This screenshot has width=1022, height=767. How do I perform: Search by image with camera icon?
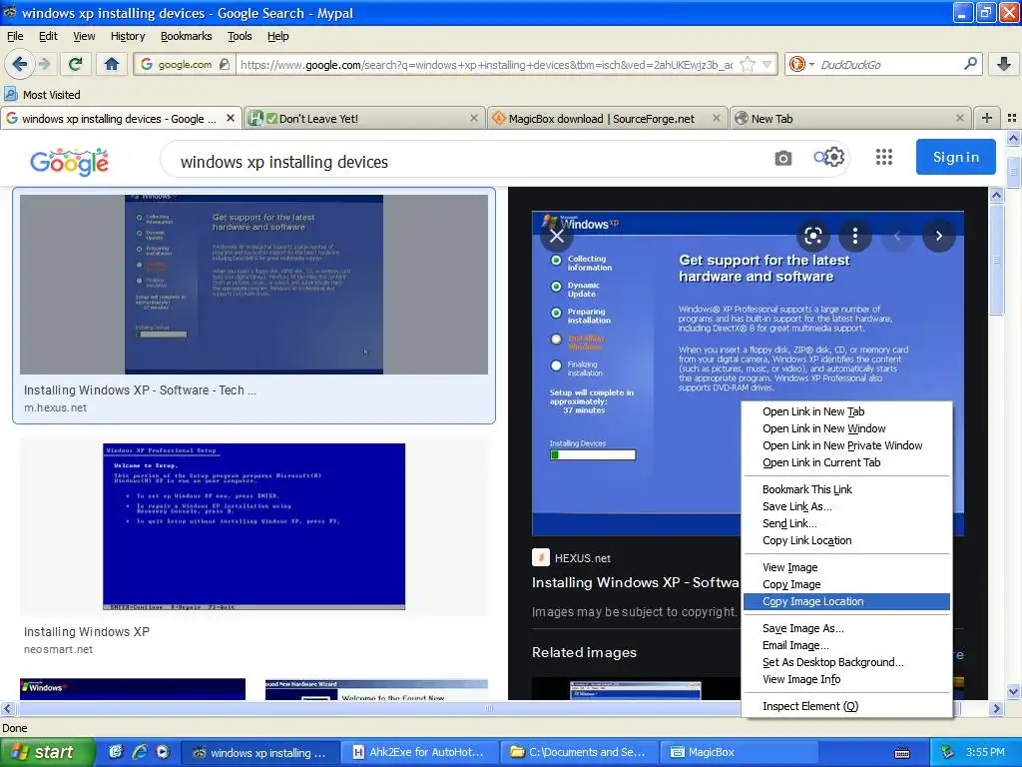pyautogui.click(x=782, y=158)
